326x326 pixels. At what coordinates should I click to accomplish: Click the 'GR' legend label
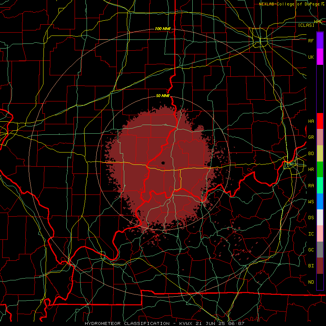[311, 137]
